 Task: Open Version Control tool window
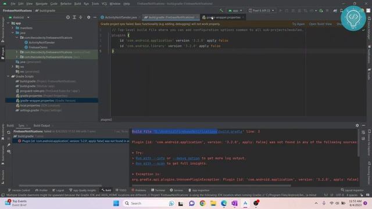coord(19,190)
